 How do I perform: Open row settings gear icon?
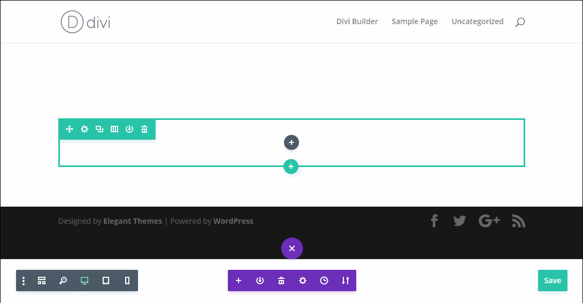pos(84,129)
